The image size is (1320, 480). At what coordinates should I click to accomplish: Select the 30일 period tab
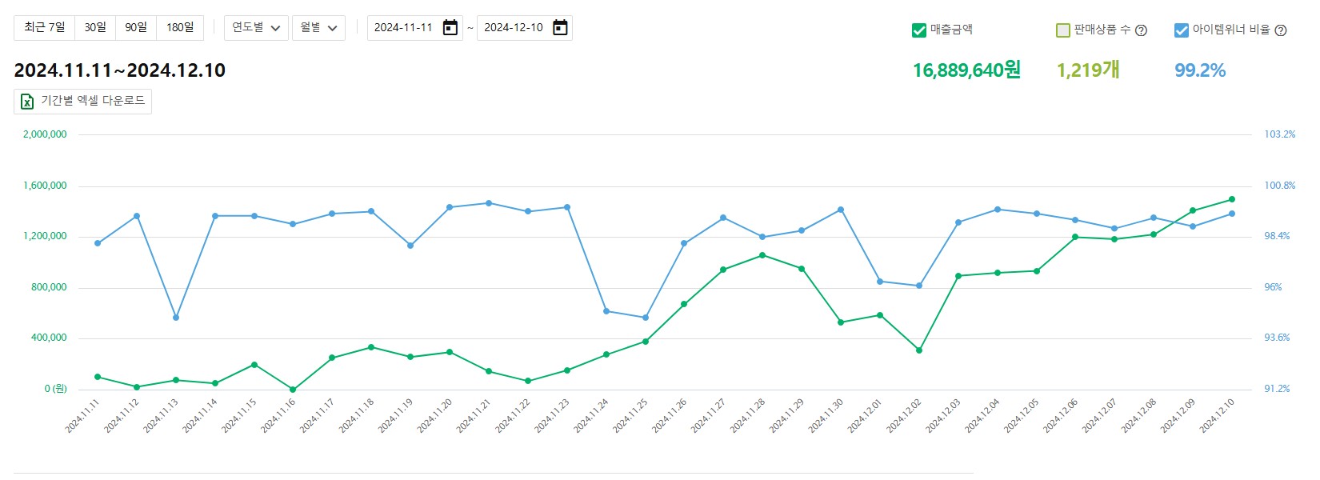pos(95,28)
